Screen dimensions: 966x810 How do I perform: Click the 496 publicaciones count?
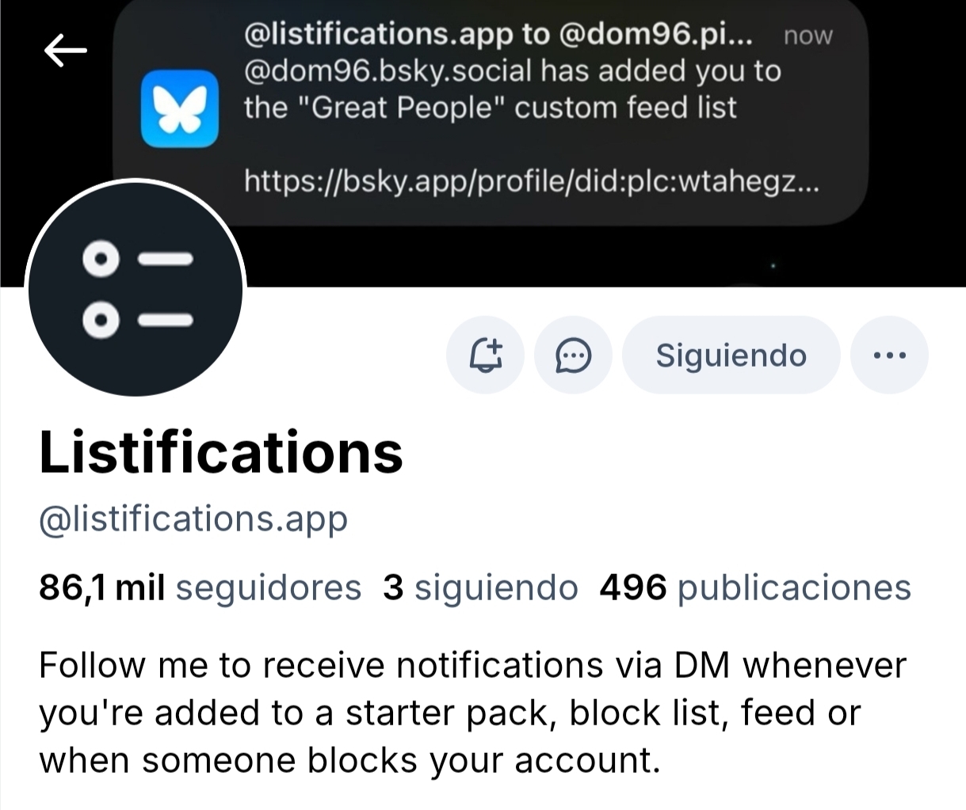click(754, 588)
